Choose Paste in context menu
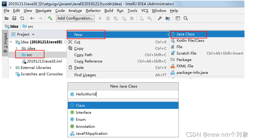Viewport: 253px width, 140px height. [118, 68]
